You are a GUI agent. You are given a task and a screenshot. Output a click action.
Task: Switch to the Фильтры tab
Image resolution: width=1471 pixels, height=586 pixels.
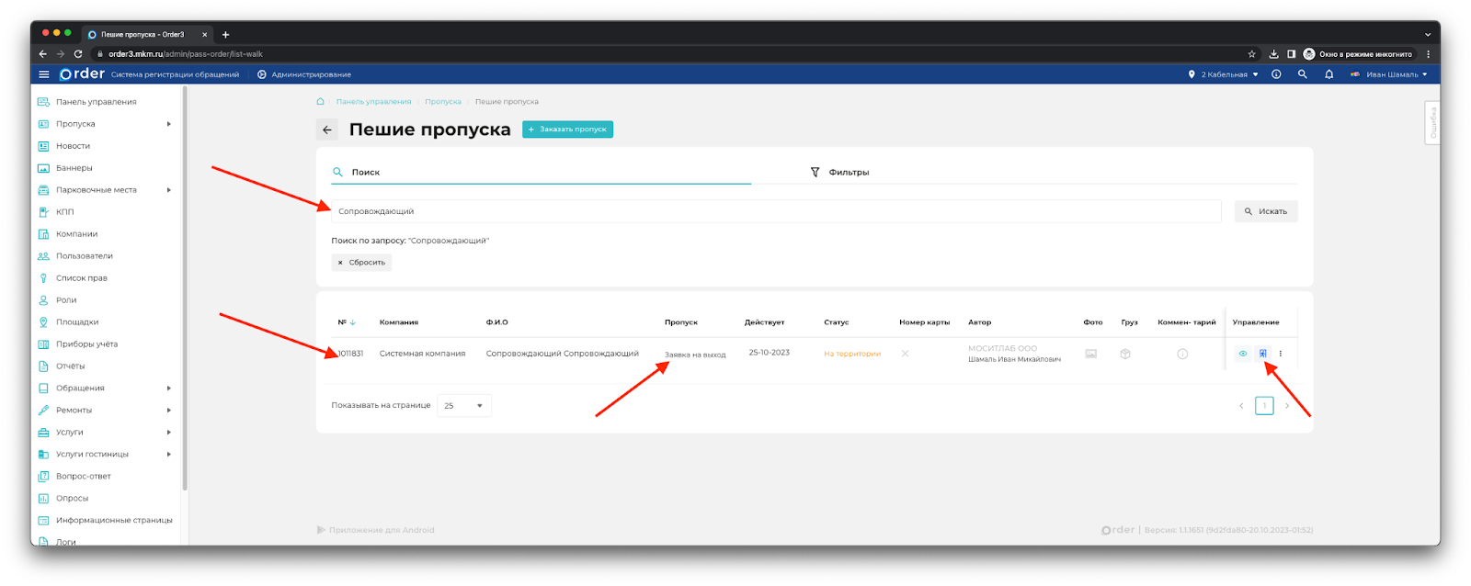tap(840, 172)
